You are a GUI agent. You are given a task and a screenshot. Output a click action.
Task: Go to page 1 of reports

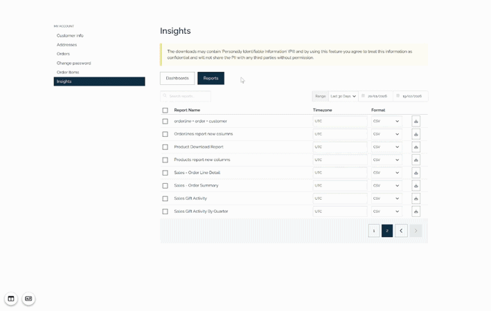point(374,231)
